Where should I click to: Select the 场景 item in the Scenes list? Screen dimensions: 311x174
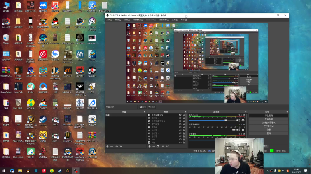[x=126, y=115]
